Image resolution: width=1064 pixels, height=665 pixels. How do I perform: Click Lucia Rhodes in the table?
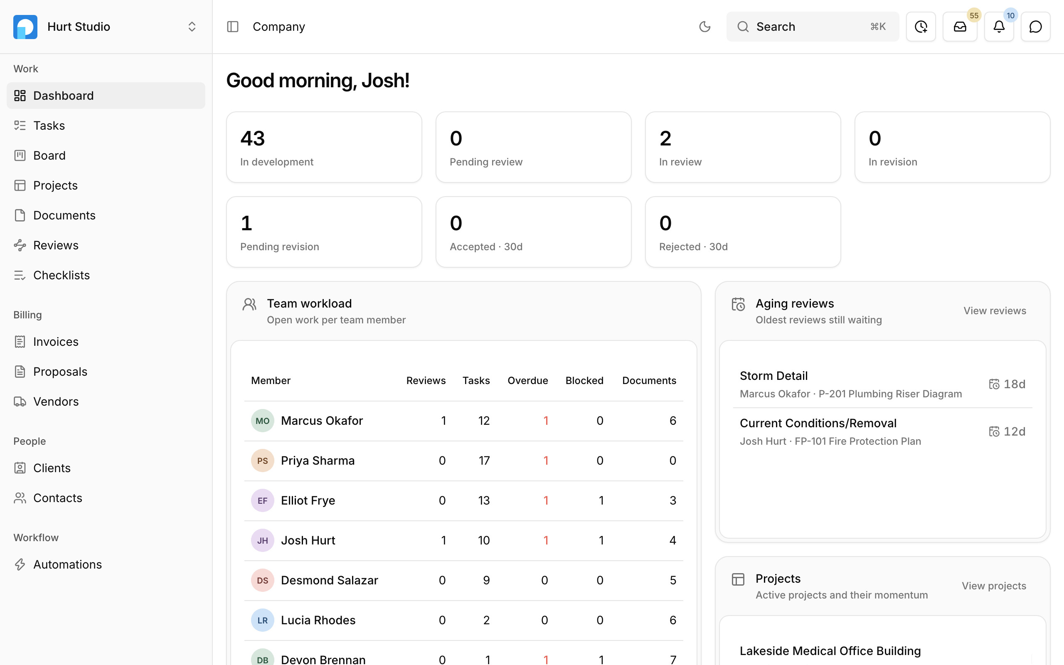click(x=318, y=620)
